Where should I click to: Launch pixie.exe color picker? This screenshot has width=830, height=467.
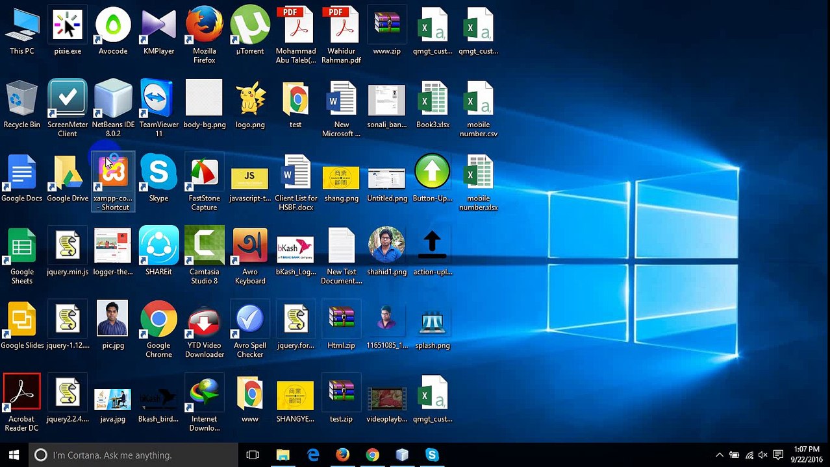68,31
